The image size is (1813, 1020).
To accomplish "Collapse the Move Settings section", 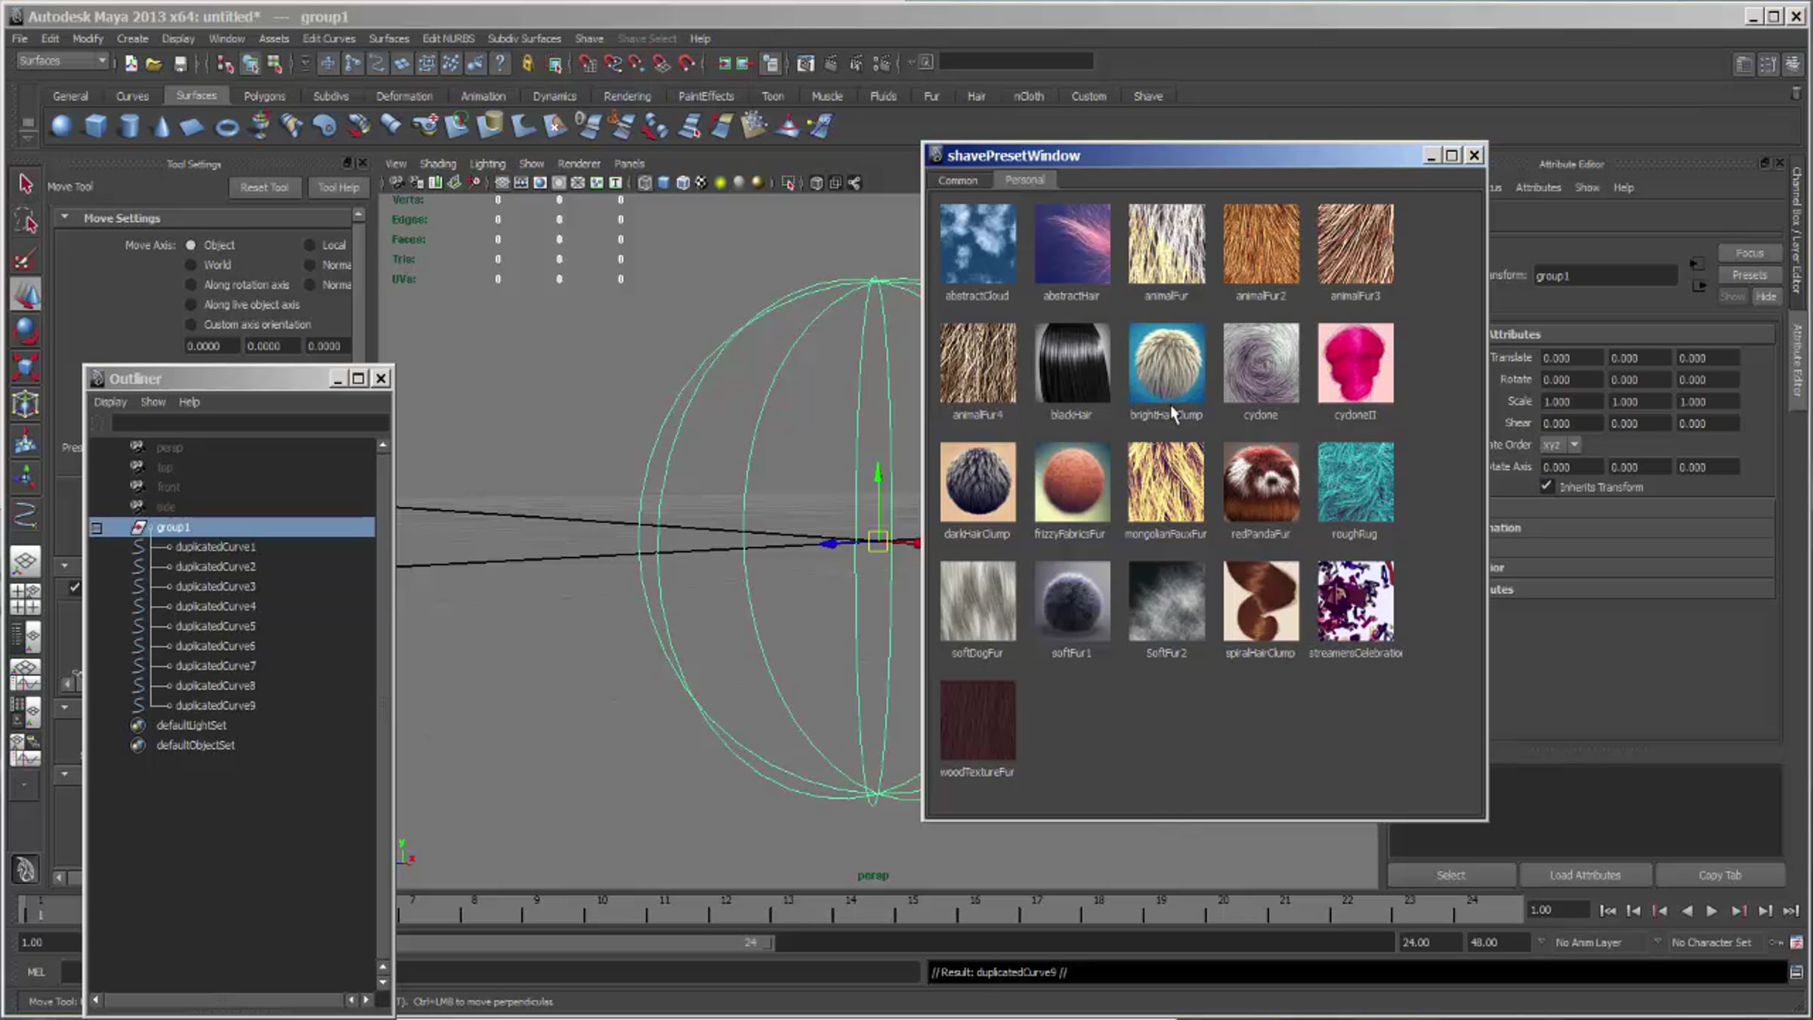I will click(x=65, y=218).
